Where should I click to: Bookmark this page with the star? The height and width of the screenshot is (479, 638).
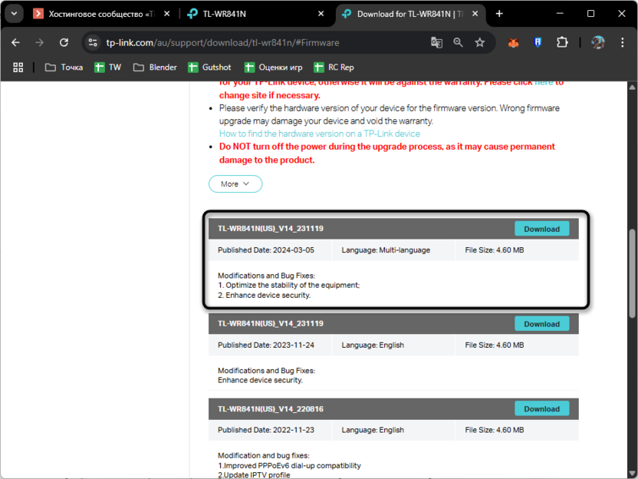click(x=480, y=42)
